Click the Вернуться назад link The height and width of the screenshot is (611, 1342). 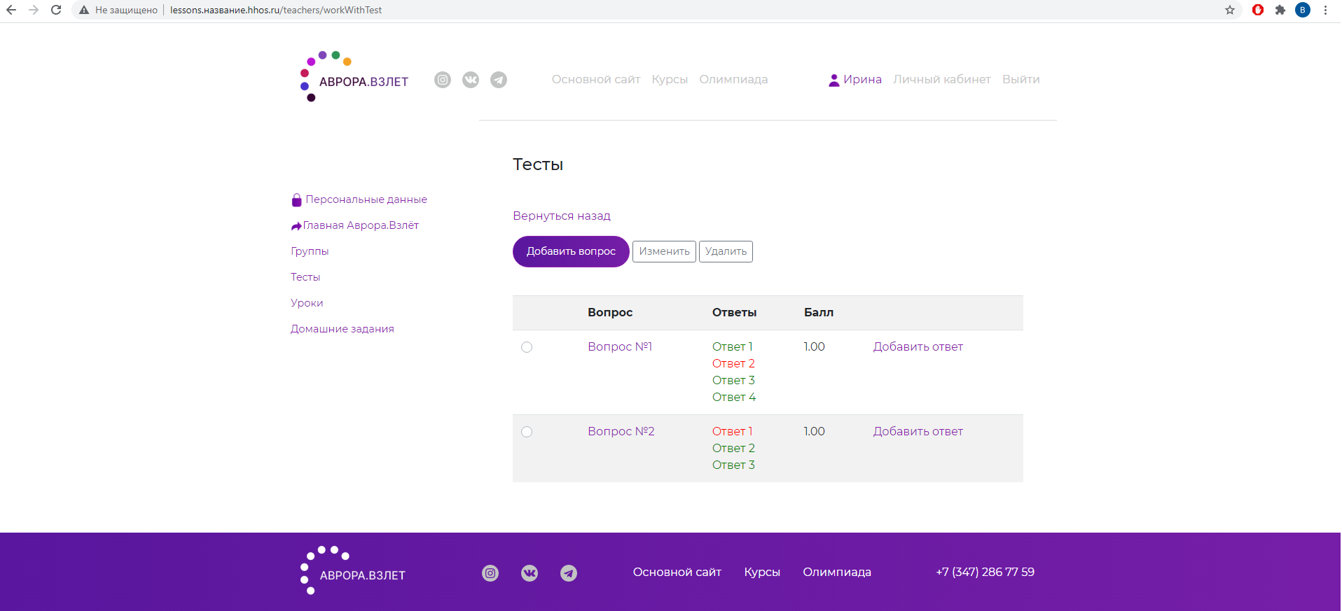coord(562,216)
